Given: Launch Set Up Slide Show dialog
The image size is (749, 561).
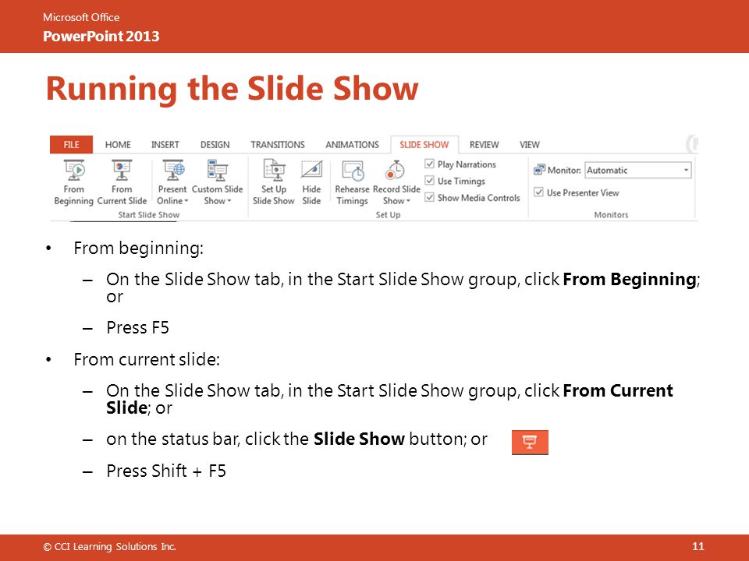Looking at the screenshot, I should pyautogui.click(x=274, y=182).
